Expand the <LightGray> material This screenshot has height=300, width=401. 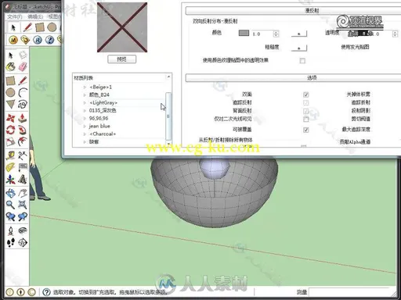tap(85, 102)
